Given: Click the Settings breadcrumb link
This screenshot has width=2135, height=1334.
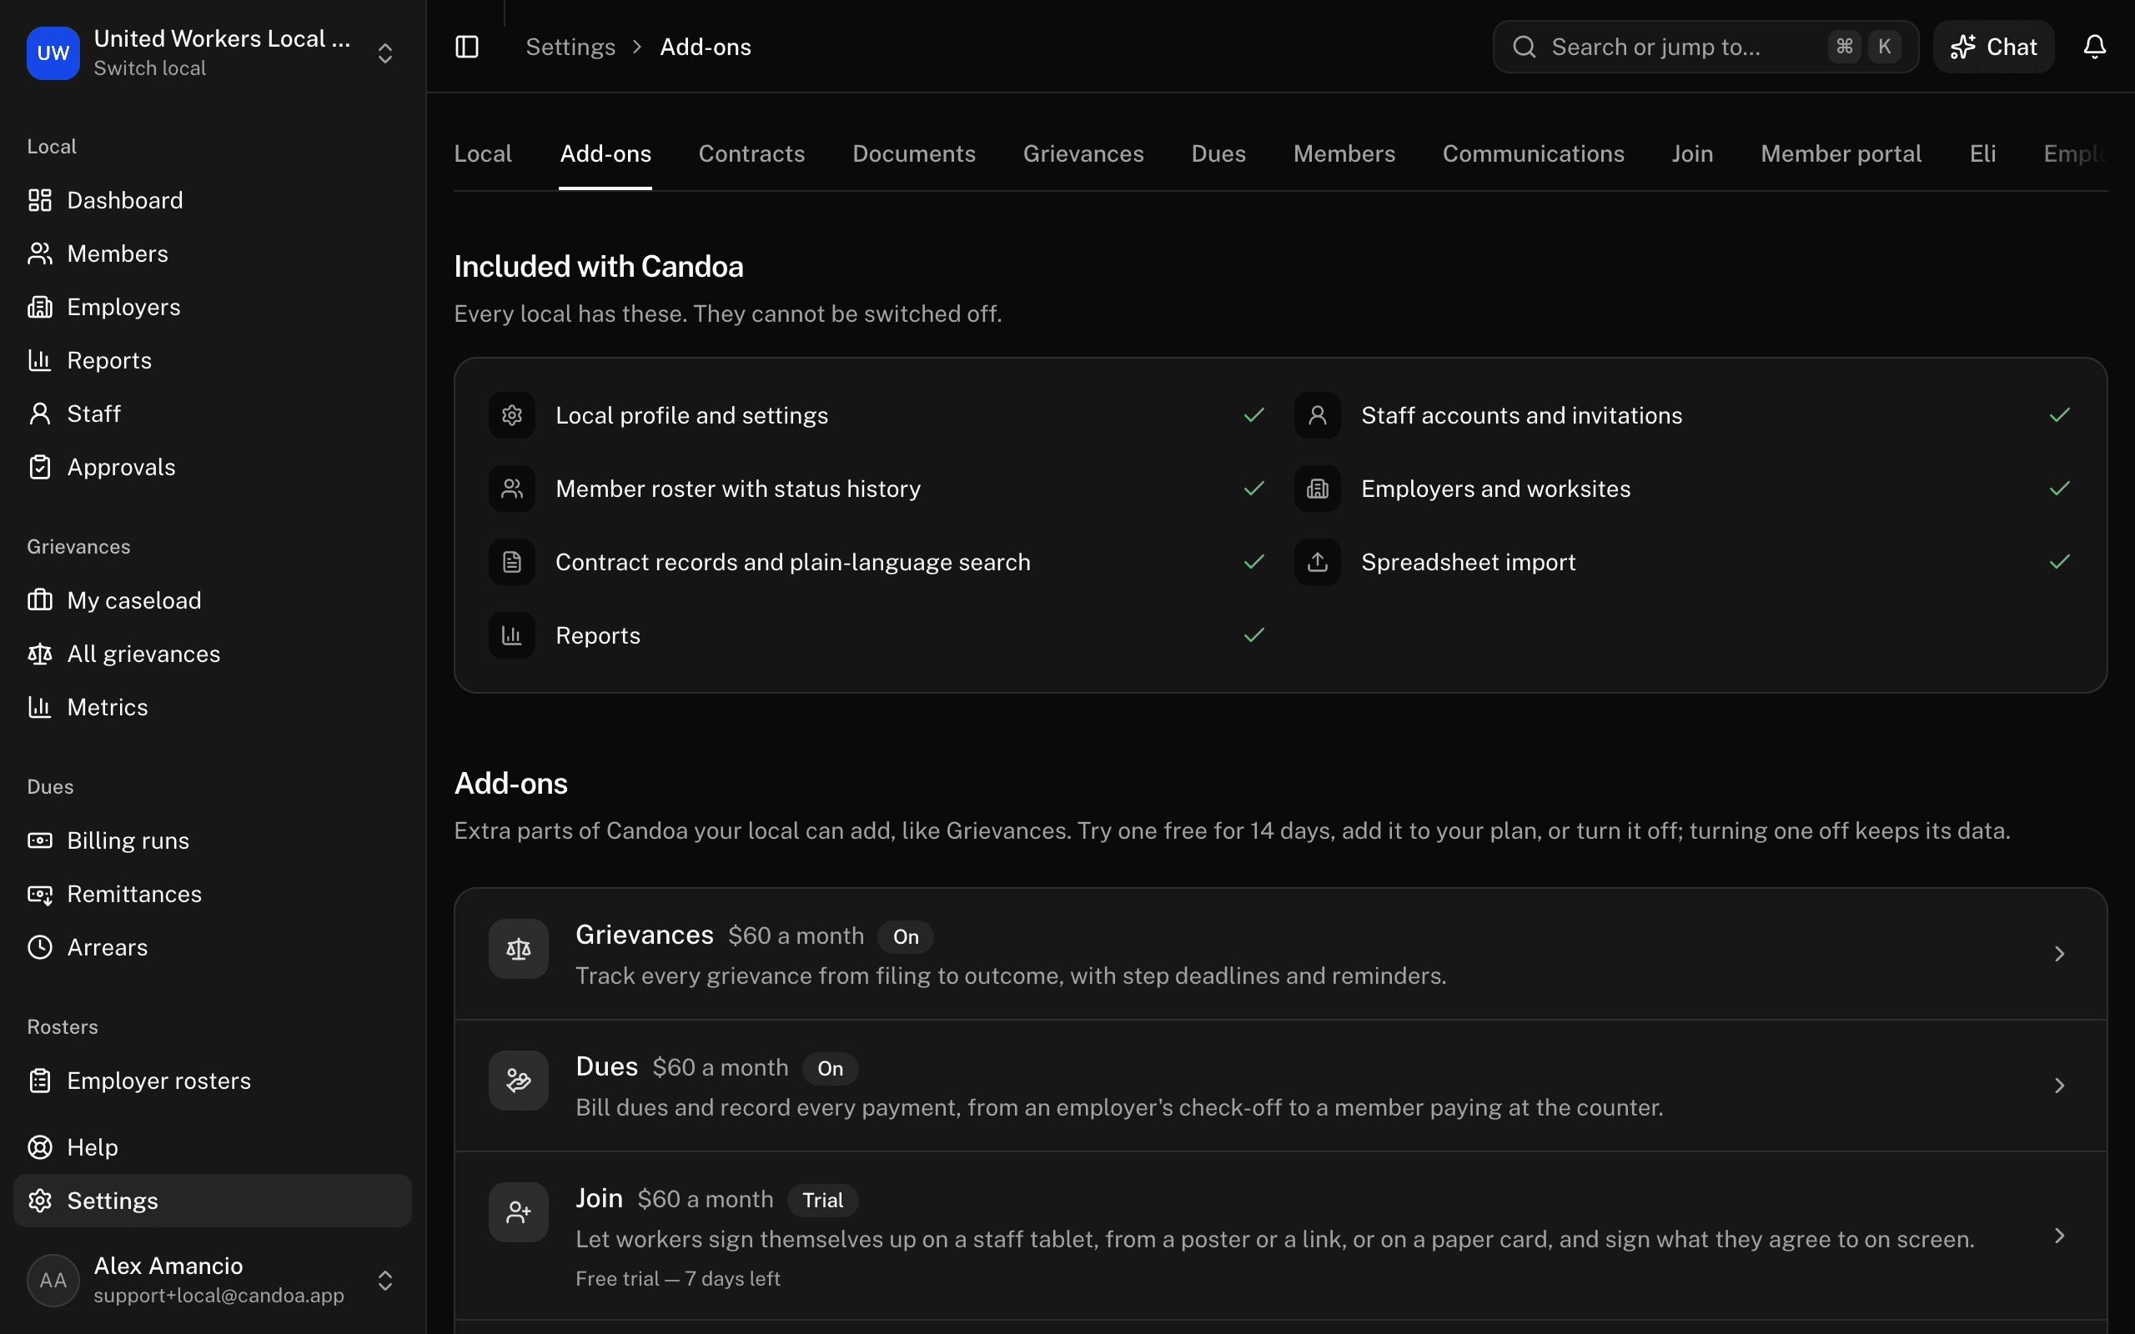Looking at the screenshot, I should tap(570, 47).
